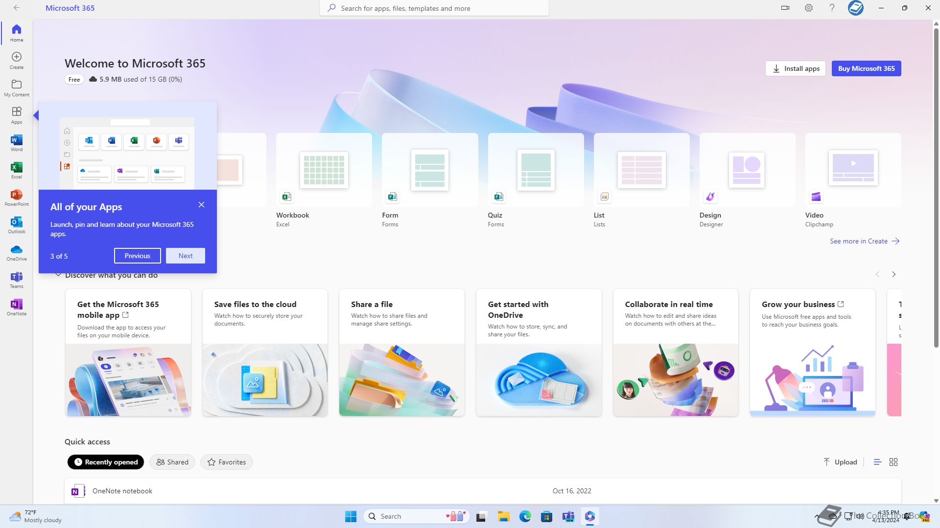Launch Word from the sidebar
Image resolution: width=940 pixels, height=528 pixels.
click(x=17, y=143)
